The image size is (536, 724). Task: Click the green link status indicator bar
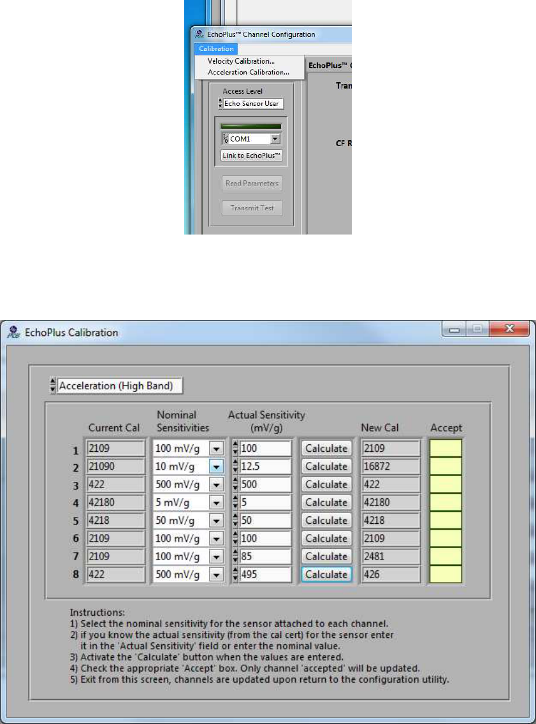(250, 126)
